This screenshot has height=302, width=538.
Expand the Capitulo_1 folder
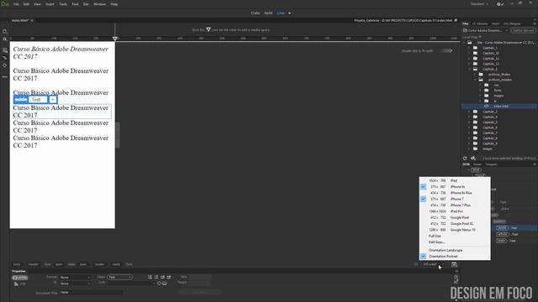[469, 48]
